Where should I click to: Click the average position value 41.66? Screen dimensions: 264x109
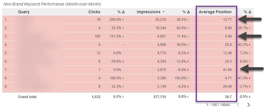[227, 70]
